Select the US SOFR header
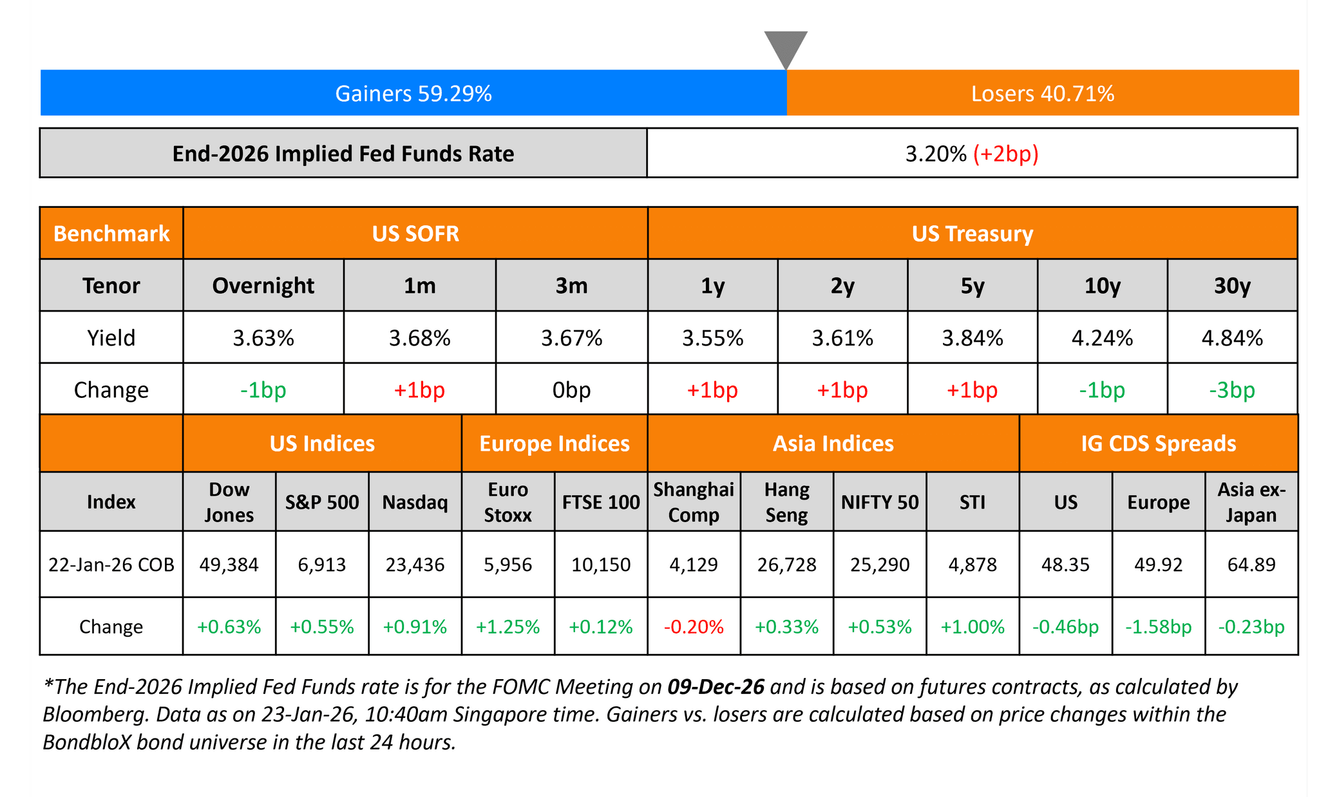Viewport: 1319px width, 797px height. (x=415, y=234)
